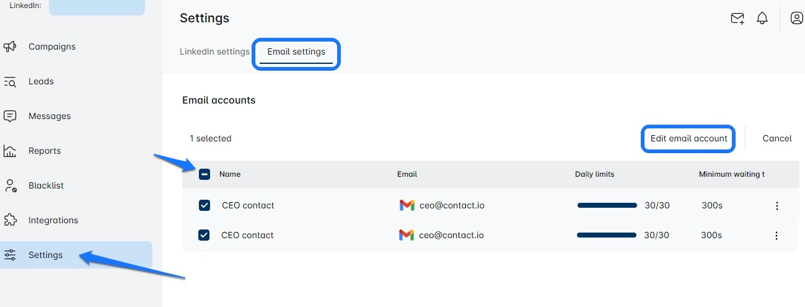Viewport: 805px width, 307px height.
Task: Open the add-email envelope icon in header
Action: pos(737,19)
